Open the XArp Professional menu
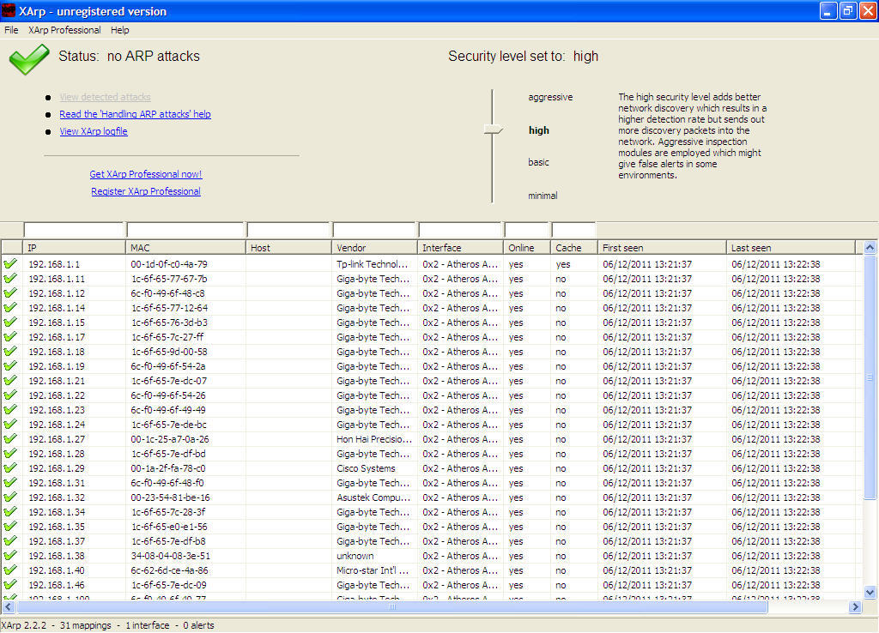 [64, 30]
